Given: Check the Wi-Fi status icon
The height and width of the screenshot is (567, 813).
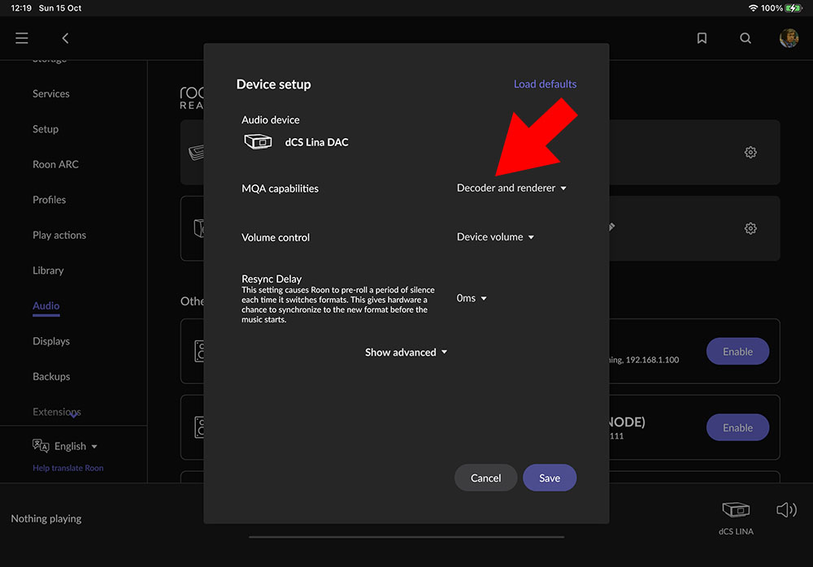Looking at the screenshot, I should tap(753, 8).
